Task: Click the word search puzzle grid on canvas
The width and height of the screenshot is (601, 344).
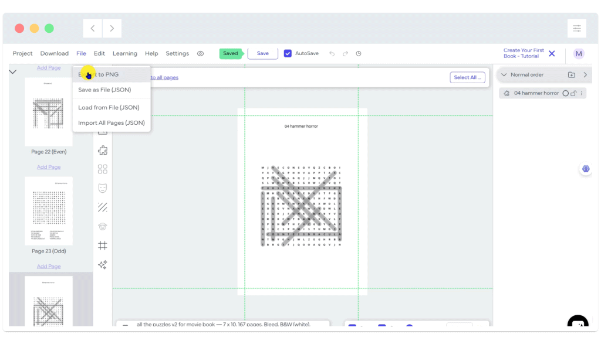Action: (301, 206)
